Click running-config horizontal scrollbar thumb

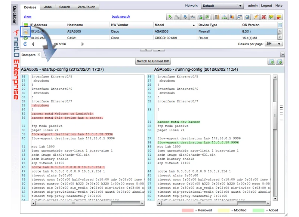click(x=200, y=204)
